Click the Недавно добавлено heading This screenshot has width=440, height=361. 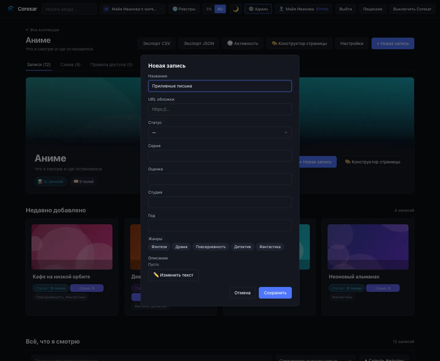tap(56, 210)
